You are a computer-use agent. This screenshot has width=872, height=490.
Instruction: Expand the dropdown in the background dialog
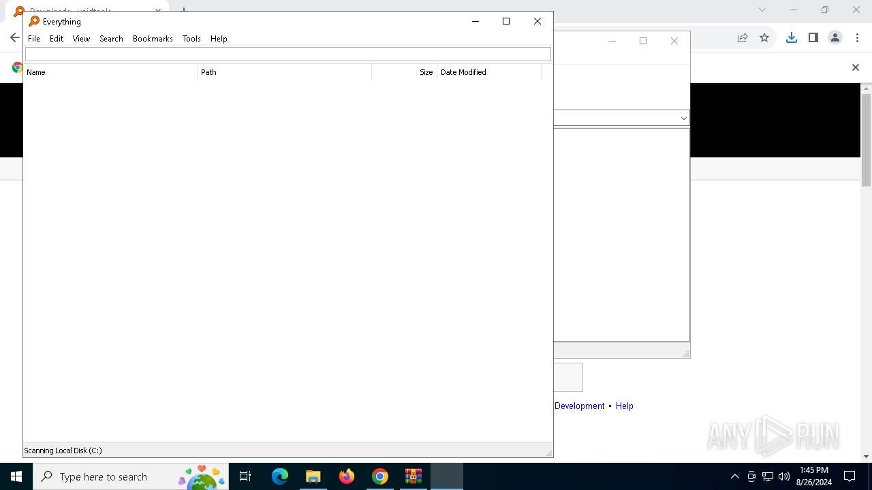click(x=683, y=118)
